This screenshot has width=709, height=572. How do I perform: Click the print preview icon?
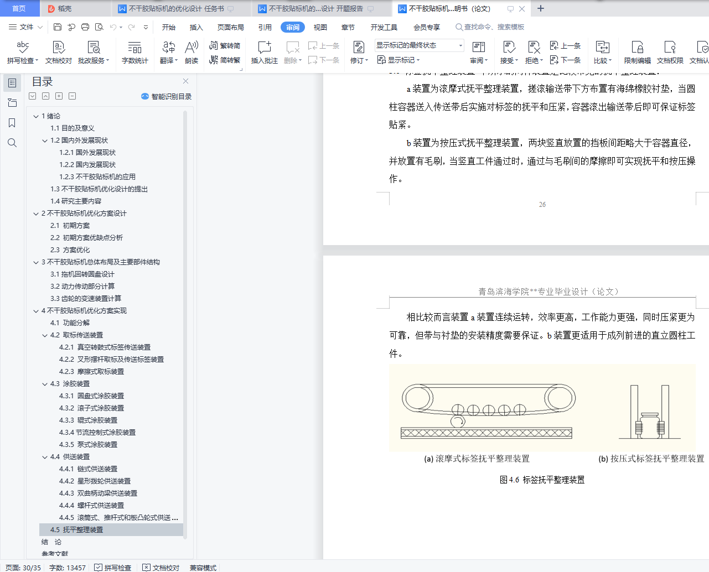coord(99,27)
